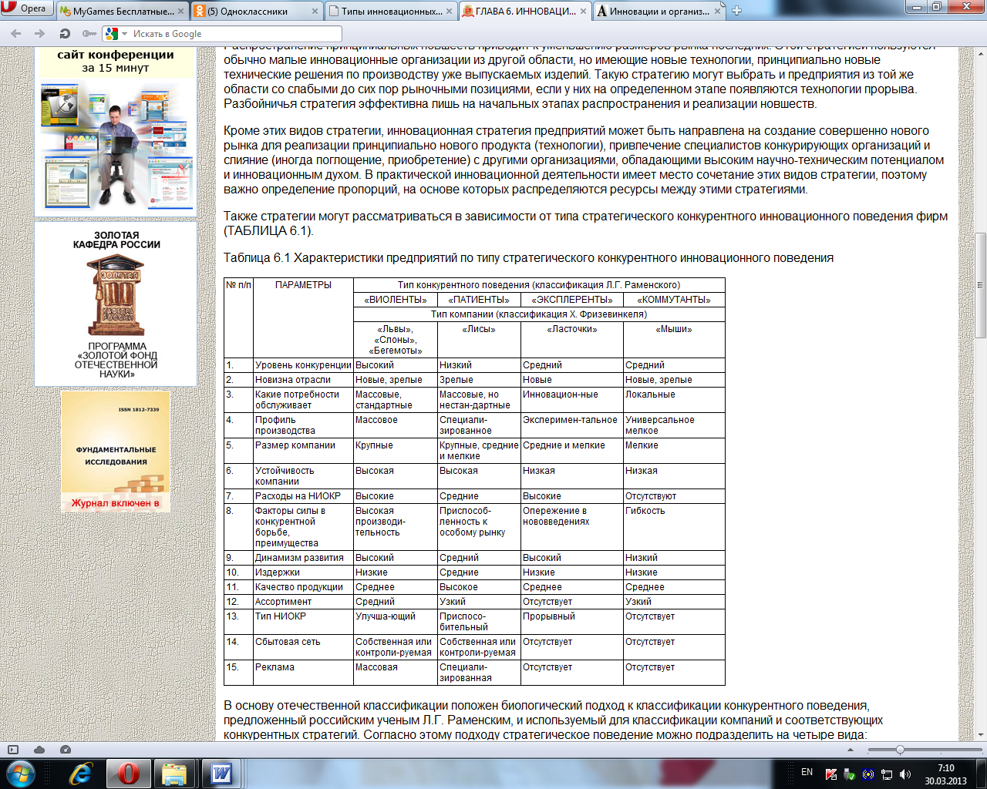This screenshot has height=789, width=987.
Task: Click the «КОММУТАНТЫ» column header
Action: [674, 300]
